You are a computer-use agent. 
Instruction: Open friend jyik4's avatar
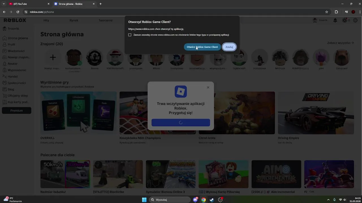(321, 58)
